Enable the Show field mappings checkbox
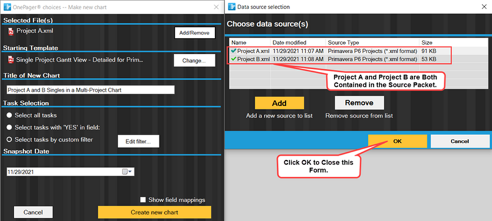Screen dimensions: 492x221 tap(143, 200)
